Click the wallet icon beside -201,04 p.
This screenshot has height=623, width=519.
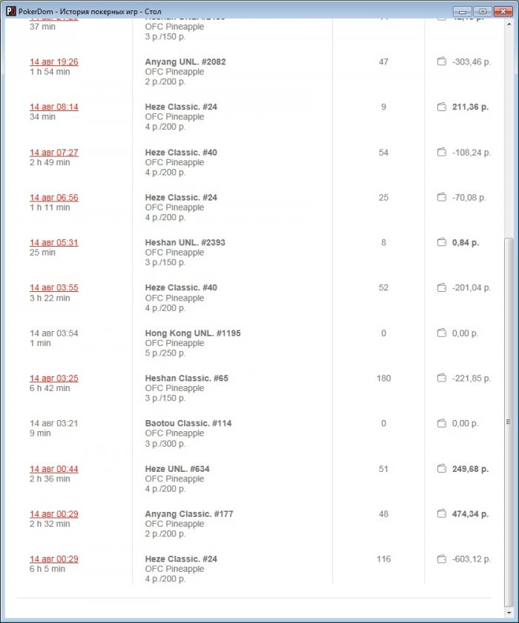pyautogui.click(x=442, y=287)
